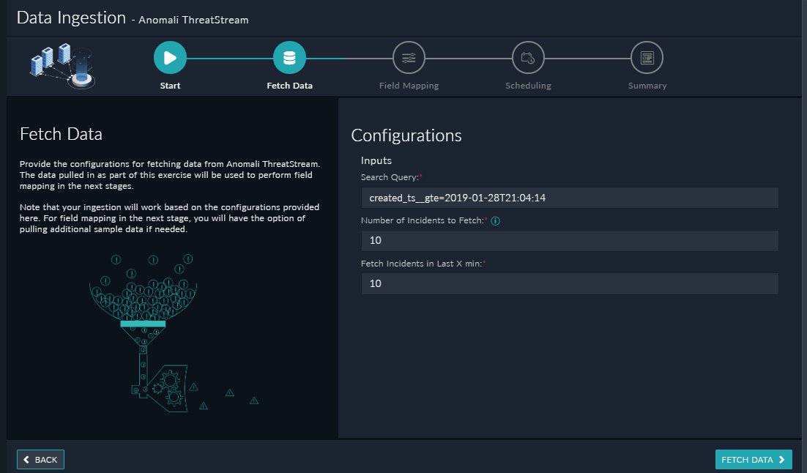Click the 'Fetch Incidents in Last X min:' label

[422, 264]
